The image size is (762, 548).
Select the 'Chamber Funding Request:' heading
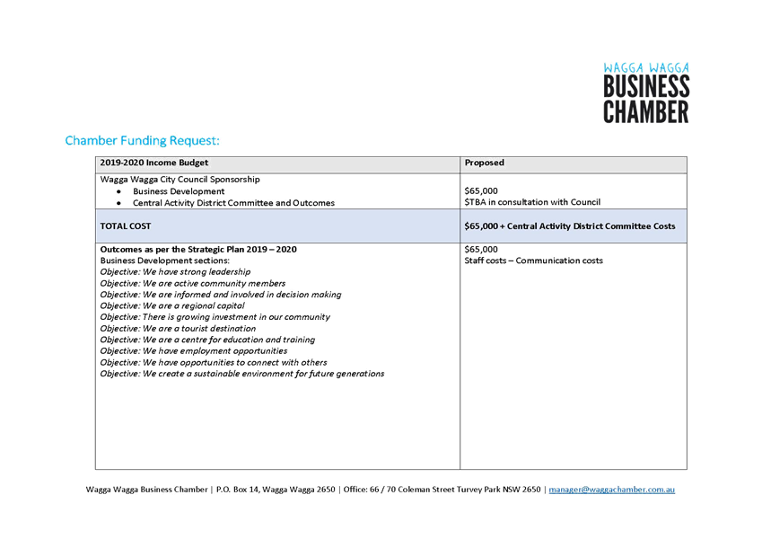pyautogui.click(x=143, y=140)
